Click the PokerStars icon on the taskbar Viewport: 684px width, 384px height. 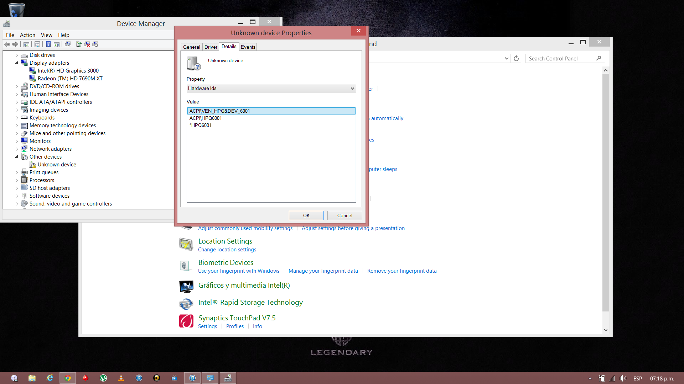click(85, 378)
